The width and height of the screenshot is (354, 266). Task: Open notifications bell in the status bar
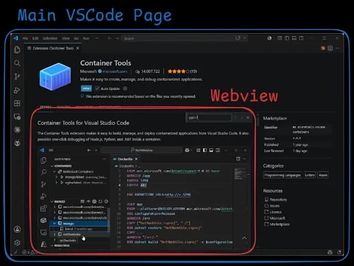point(339,252)
